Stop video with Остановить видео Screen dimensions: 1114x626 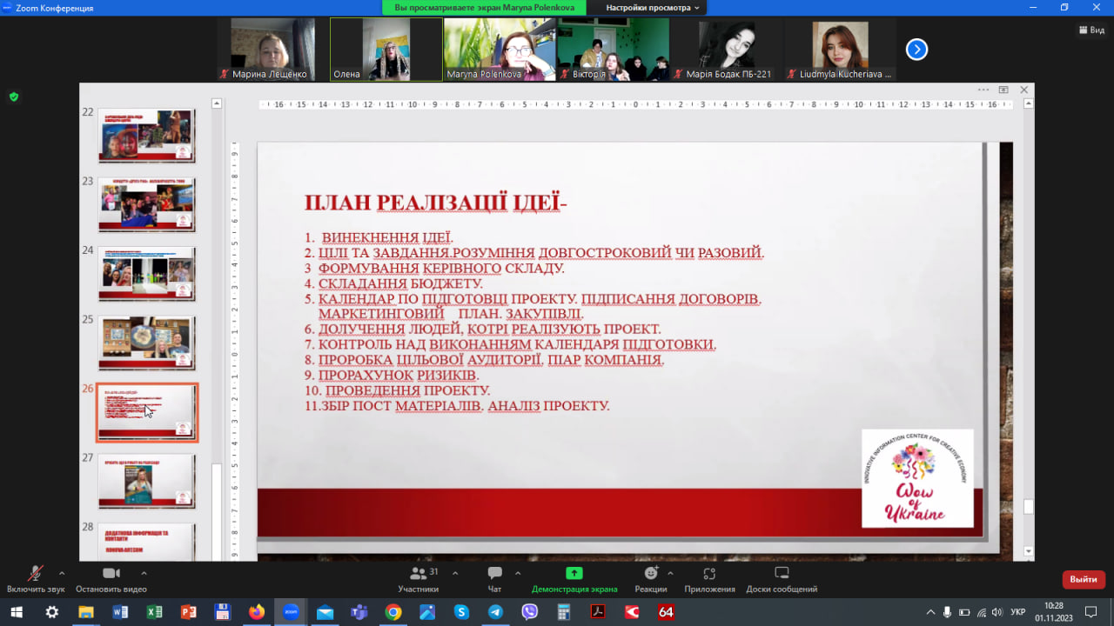pyautogui.click(x=111, y=579)
